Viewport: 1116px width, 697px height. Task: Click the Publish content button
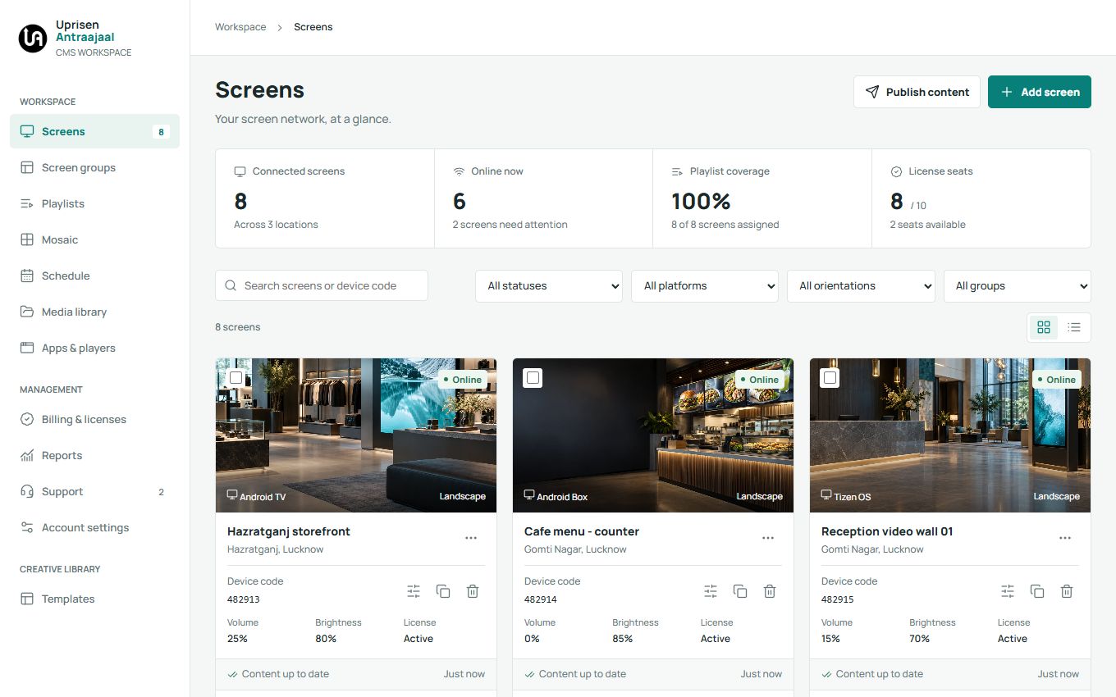coord(917,92)
